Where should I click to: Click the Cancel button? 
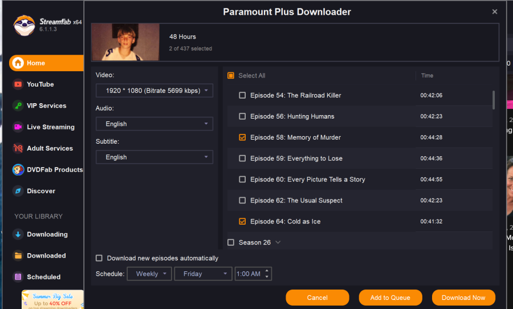point(317,298)
